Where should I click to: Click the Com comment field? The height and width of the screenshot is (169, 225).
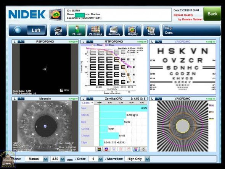[191, 32]
